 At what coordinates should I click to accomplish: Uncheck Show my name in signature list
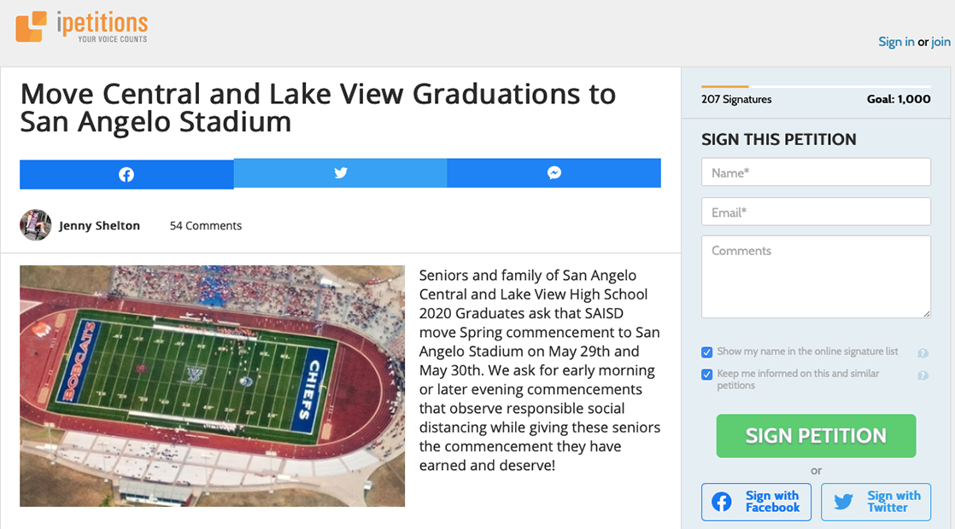click(x=707, y=352)
